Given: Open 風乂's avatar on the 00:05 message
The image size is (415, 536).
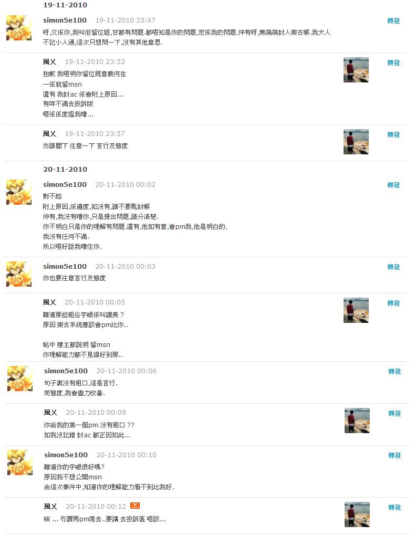Looking at the screenshot, I should (x=356, y=310).
